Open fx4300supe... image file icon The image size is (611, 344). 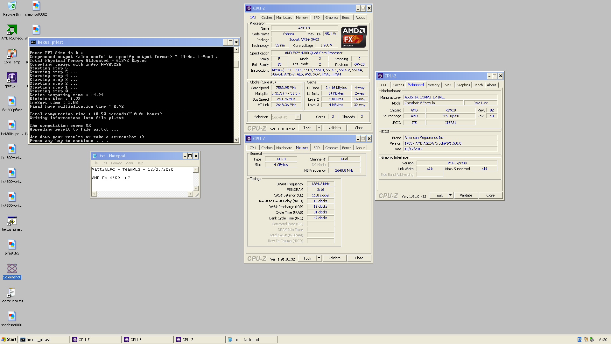[x=12, y=128]
